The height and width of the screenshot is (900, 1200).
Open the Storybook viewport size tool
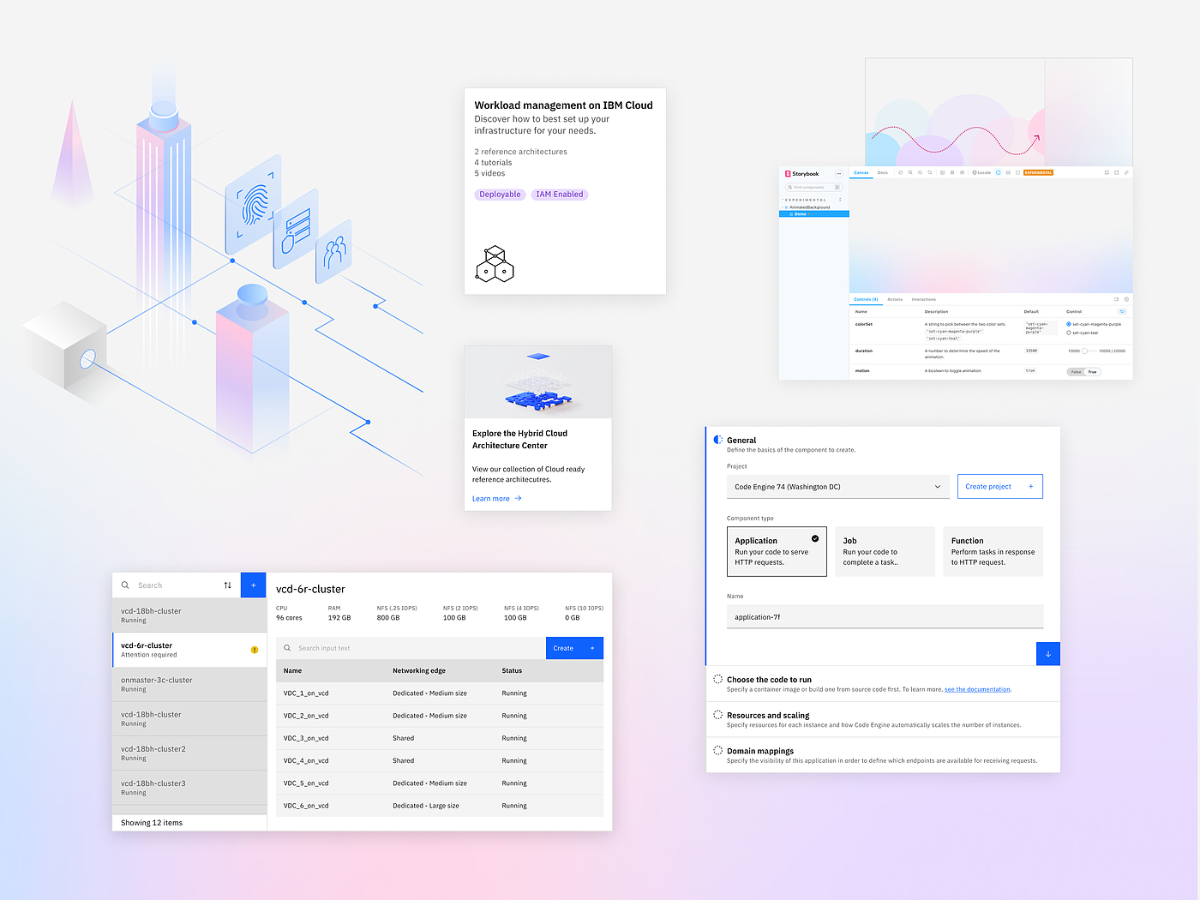point(962,172)
